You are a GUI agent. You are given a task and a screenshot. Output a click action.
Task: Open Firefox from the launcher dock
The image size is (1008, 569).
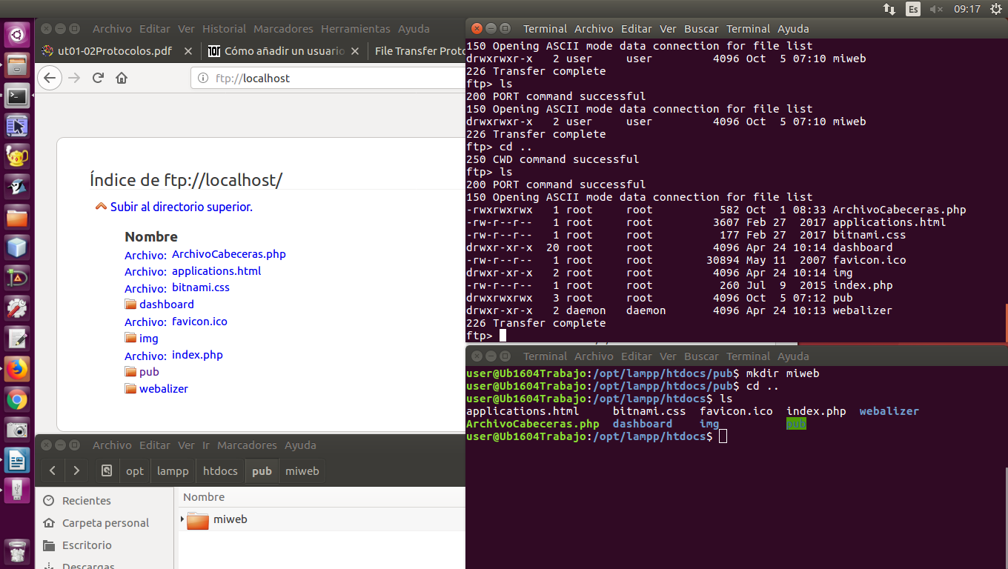pos(17,369)
